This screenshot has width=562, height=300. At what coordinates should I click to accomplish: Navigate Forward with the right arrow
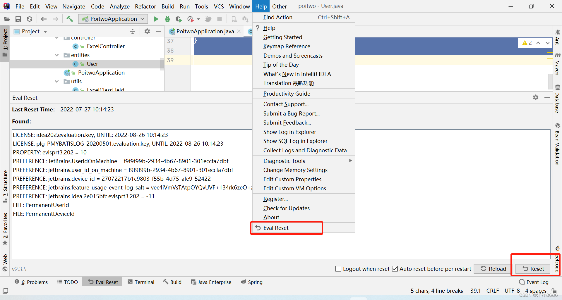(55, 19)
